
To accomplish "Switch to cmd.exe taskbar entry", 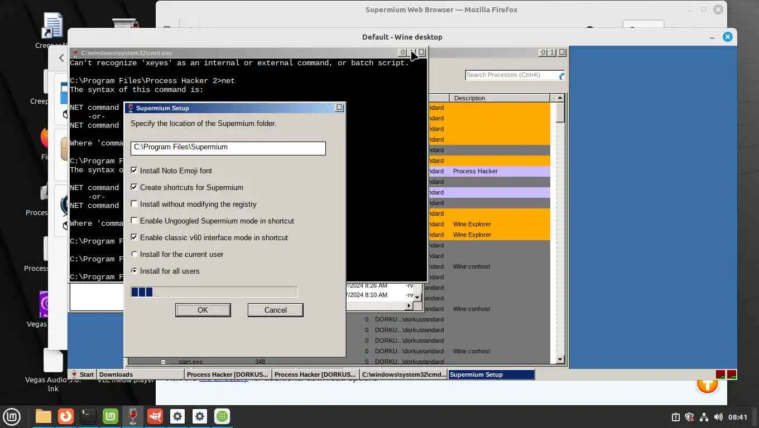I will point(403,374).
